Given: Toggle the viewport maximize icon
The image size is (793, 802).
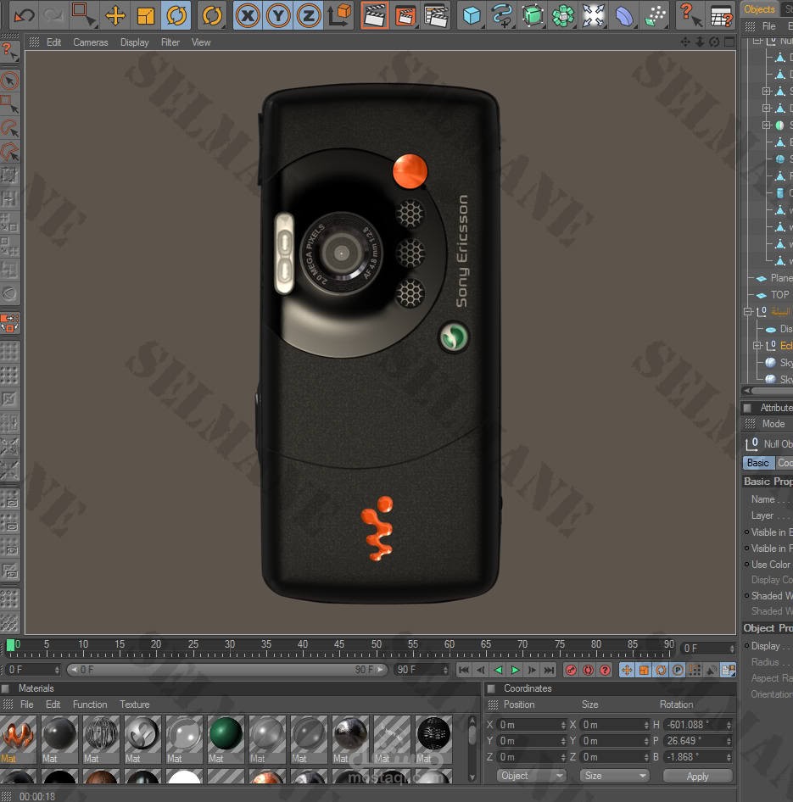Looking at the screenshot, I should click(x=729, y=42).
